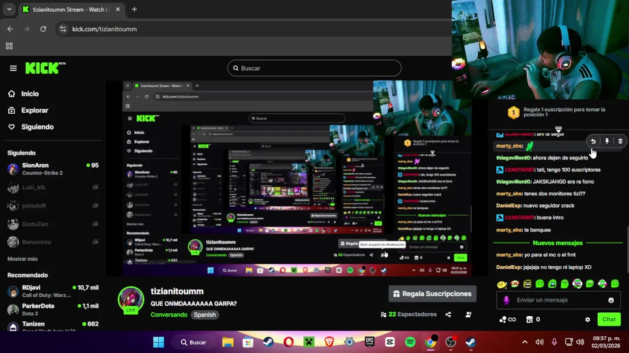Open the clock and date flyout

coord(606,342)
